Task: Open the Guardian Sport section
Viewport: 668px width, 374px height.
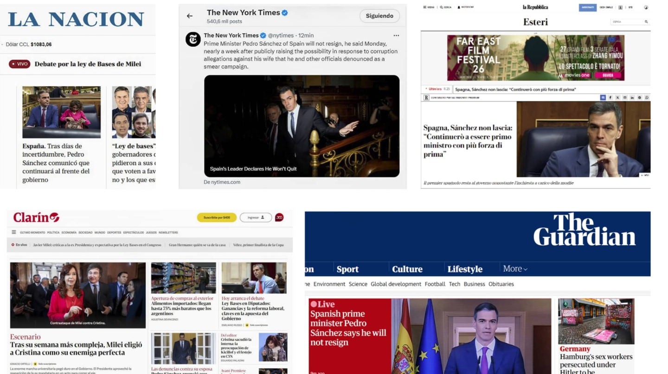Action: [347, 269]
